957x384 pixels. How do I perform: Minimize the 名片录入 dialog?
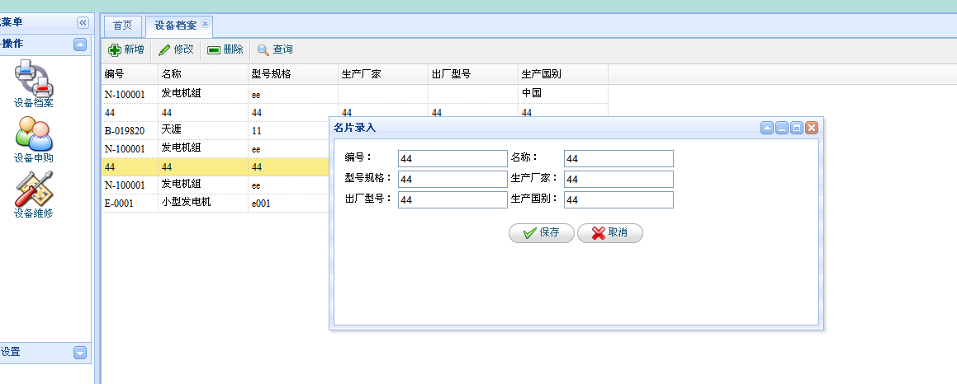782,128
